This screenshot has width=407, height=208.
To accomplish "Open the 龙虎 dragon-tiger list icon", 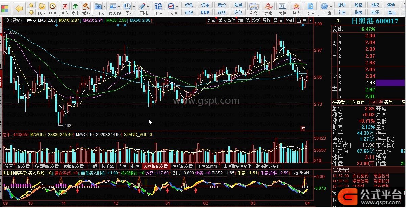I will click(x=268, y=9).
